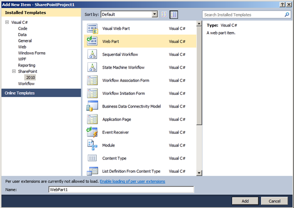Click the Workflow Association Form label
The image size is (294, 208).
[125, 80]
